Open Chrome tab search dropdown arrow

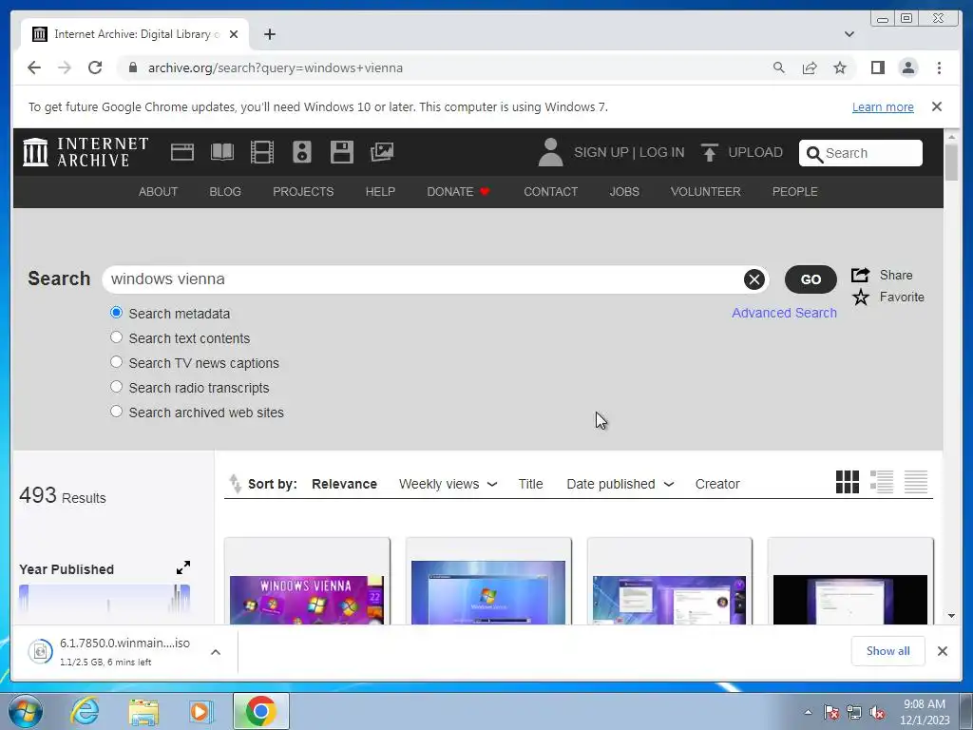[x=849, y=34]
